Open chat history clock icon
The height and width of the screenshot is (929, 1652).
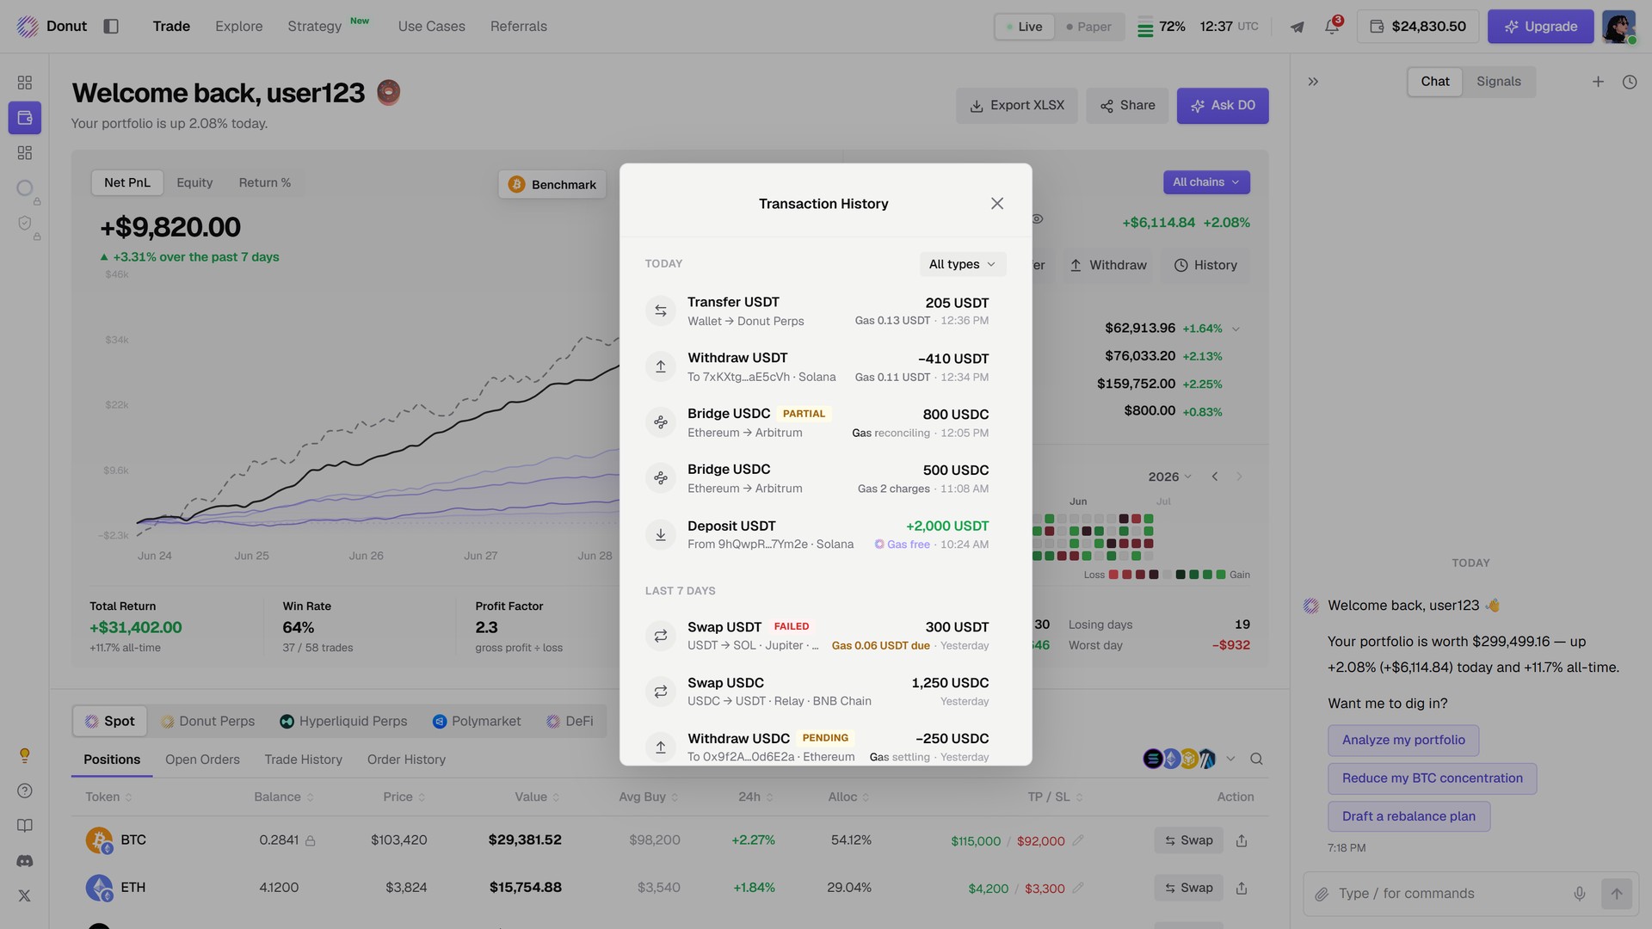pyautogui.click(x=1630, y=82)
